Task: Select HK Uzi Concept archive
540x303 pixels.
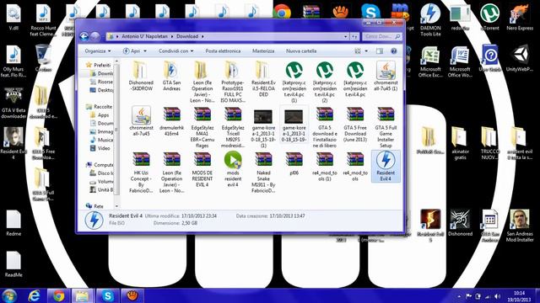Action: pos(141,172)
